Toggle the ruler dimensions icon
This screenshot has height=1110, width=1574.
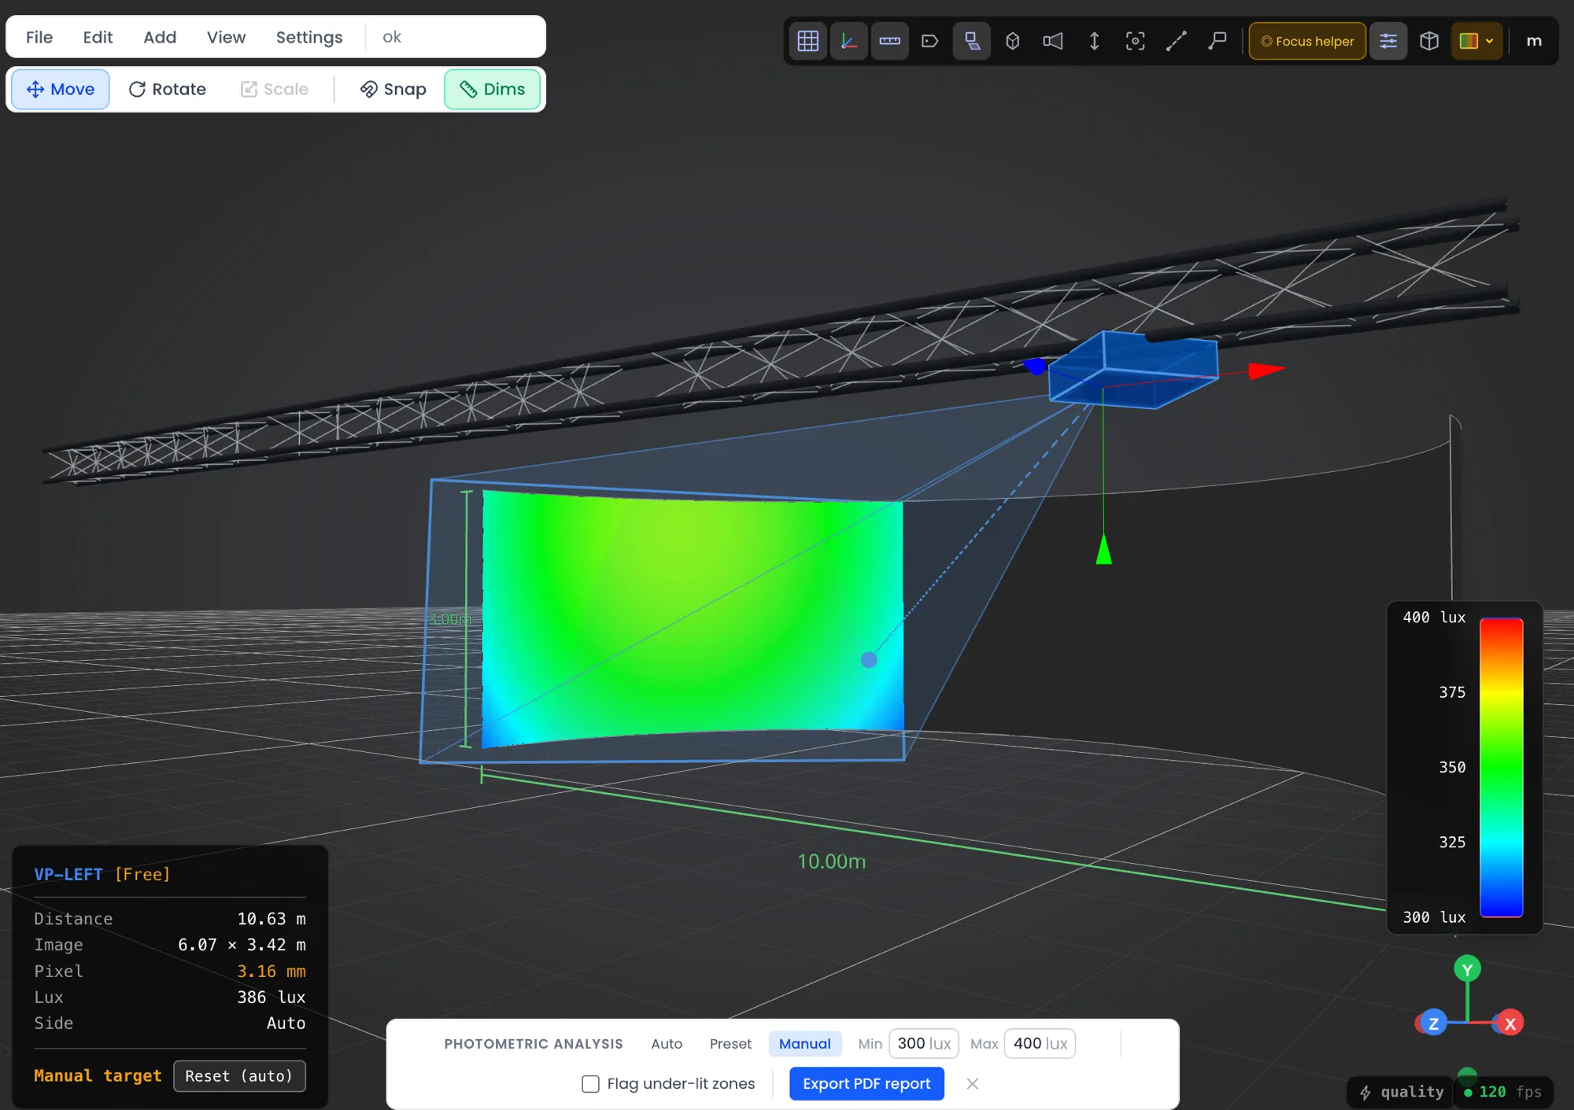click(x=889, y=41)
